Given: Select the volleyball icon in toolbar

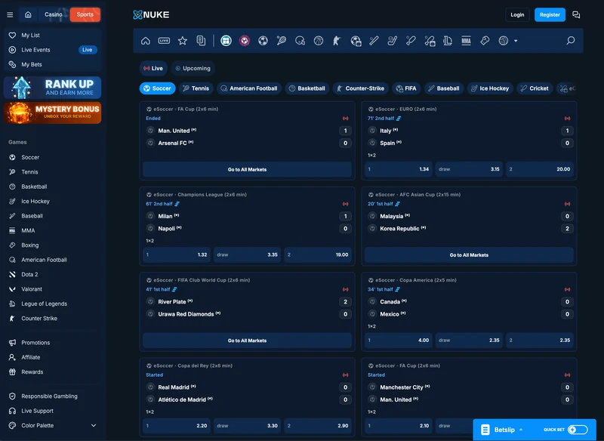Looking at the screenshot, I should pos(503,41).
